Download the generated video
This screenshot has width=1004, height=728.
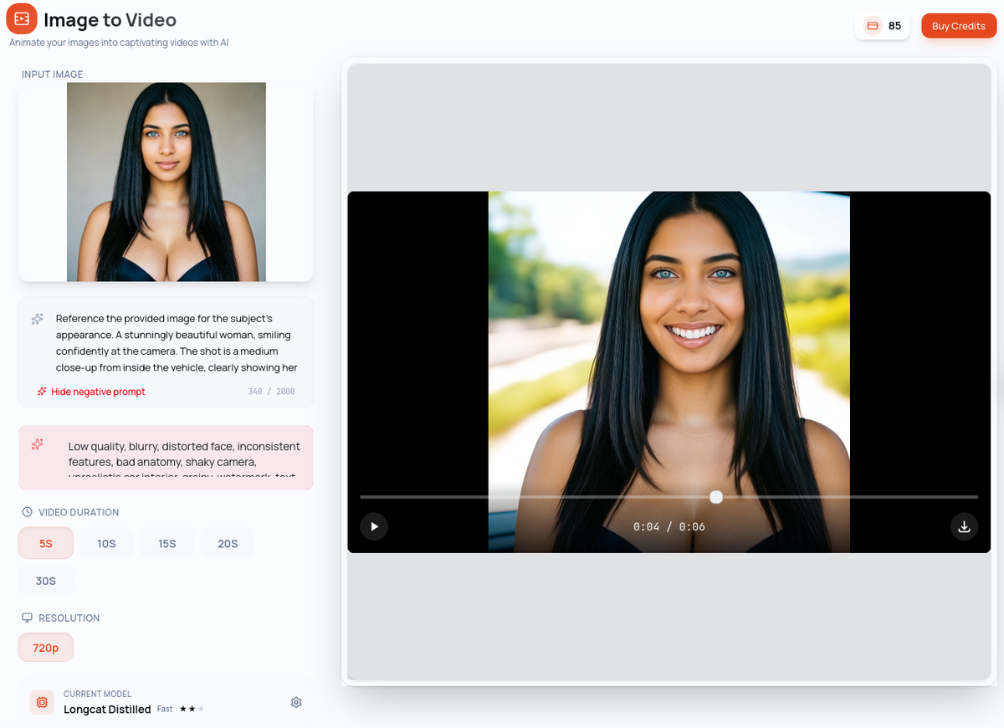[x=964, y=526]
